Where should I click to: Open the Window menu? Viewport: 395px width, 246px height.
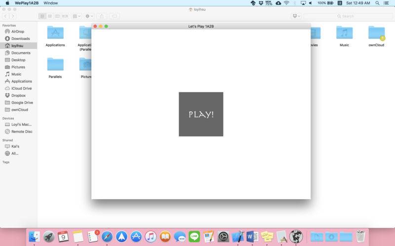tap(50, 3)
